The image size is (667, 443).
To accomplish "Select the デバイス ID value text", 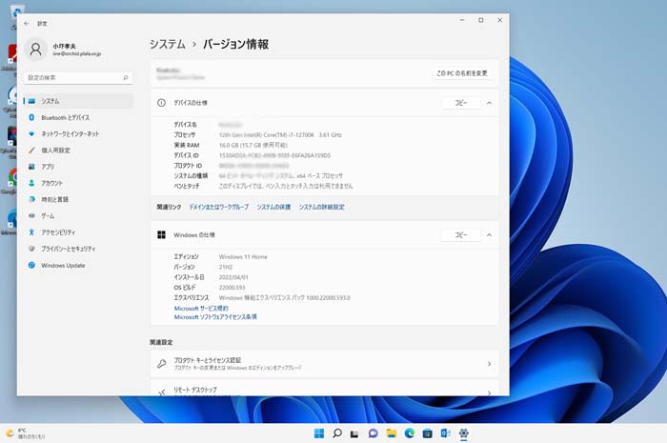I will 274,155.
